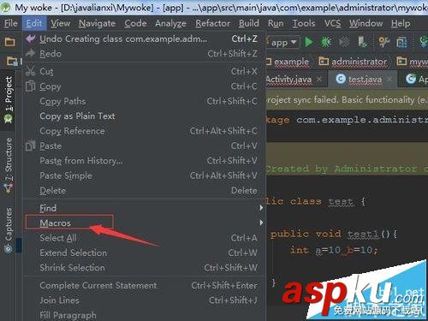Choose Select All menu entry

coord(144,238)
